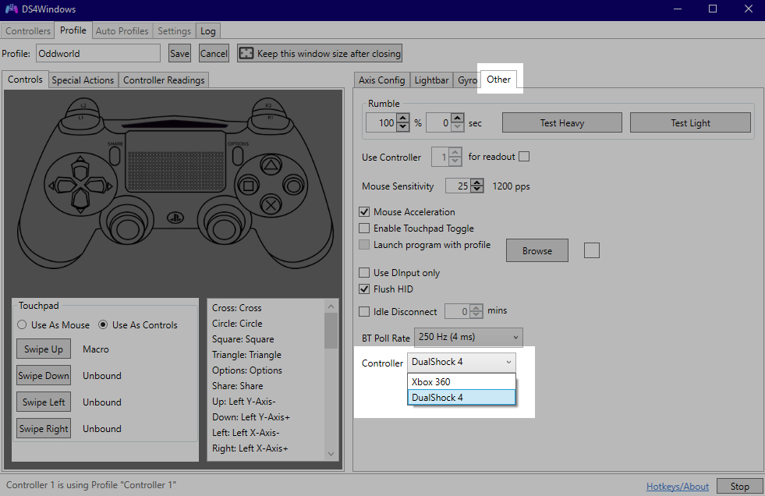Click the Profile name input field

(98, 53)
